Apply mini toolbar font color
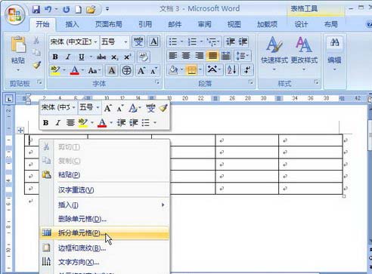The image size is (372, 274). coord(102,123)
